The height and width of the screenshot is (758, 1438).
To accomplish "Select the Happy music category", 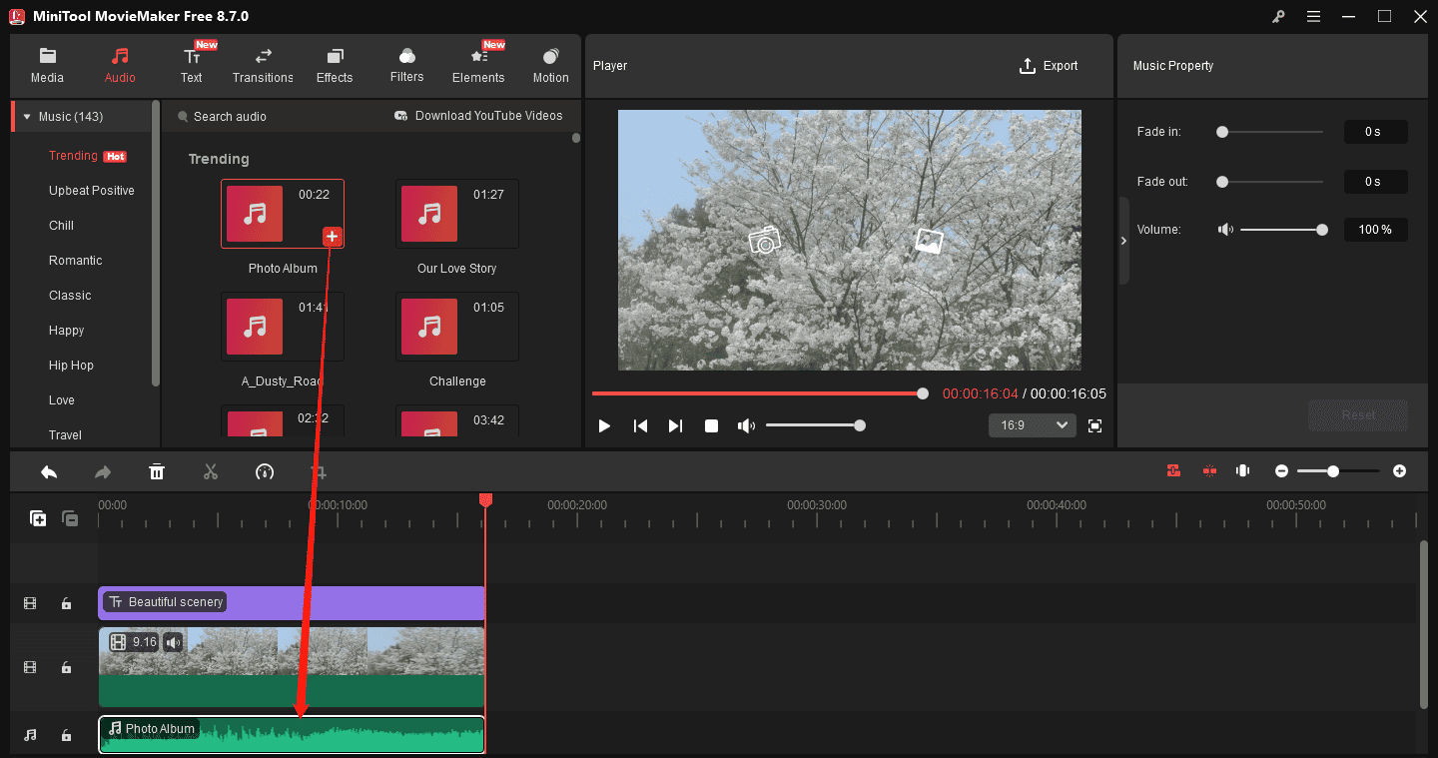I will (66, 331).
